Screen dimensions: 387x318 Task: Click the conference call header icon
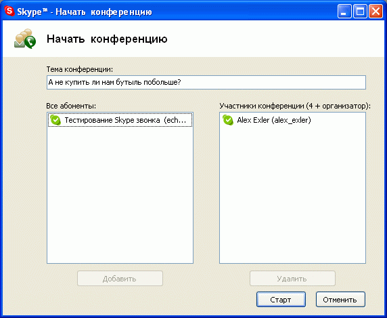(25, 39)
